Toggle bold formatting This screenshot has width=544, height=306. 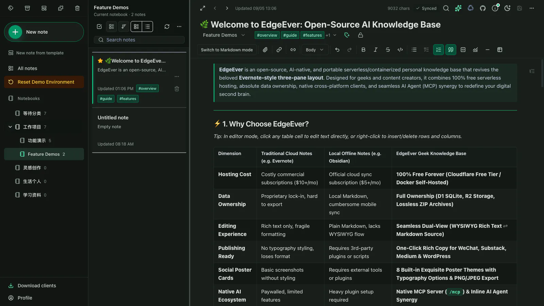coord(363,50)
